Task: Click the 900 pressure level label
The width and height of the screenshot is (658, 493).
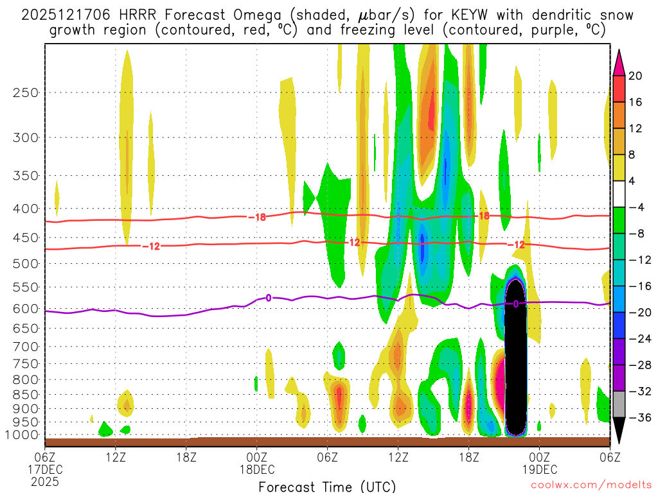Action: click(x=25, y=408)
